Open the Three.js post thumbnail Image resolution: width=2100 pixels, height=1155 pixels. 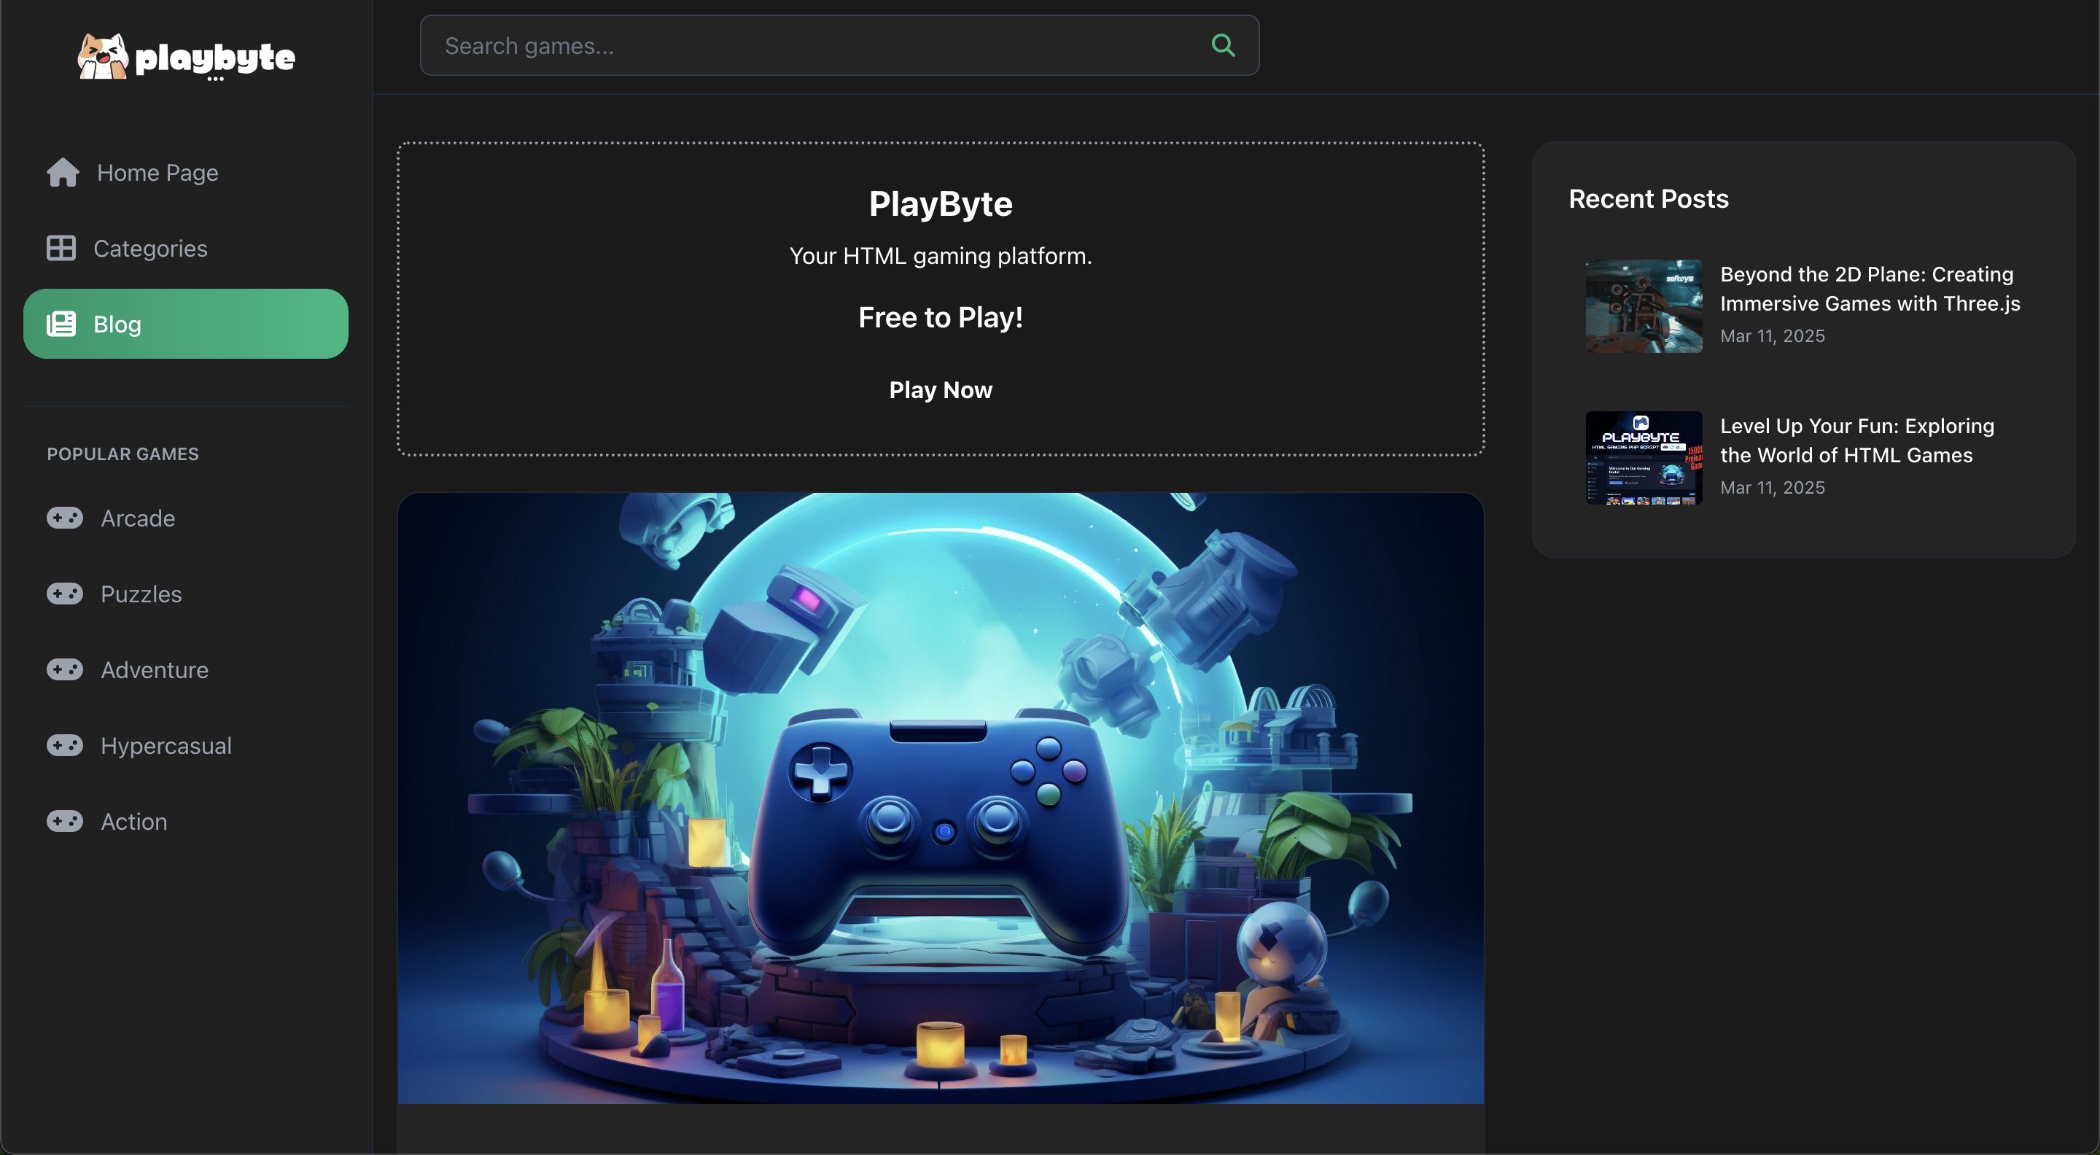(1644, 306)
